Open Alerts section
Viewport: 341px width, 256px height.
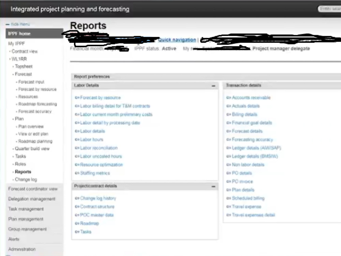pos(14,239)
